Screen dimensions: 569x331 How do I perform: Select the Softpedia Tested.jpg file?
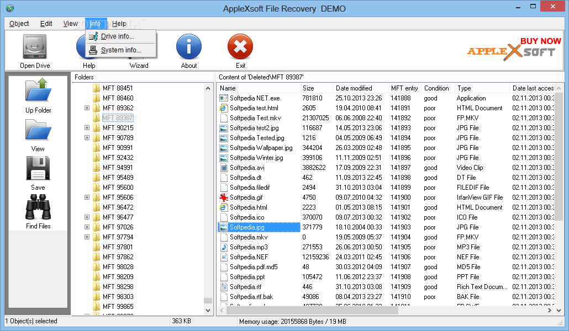[x=257, y=138]
